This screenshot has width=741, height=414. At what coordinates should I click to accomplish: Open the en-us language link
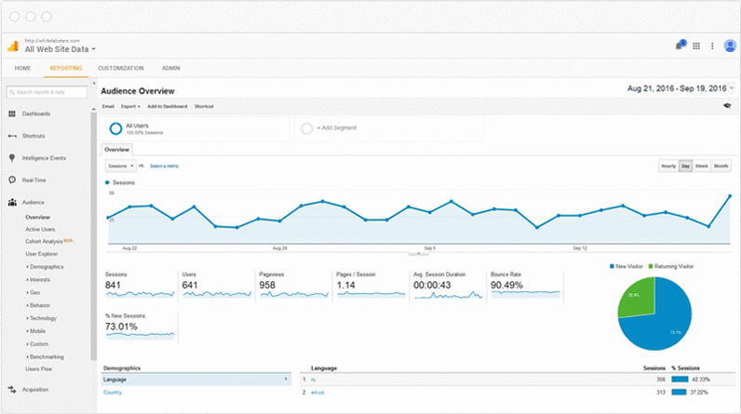click(x=317, y=393)
